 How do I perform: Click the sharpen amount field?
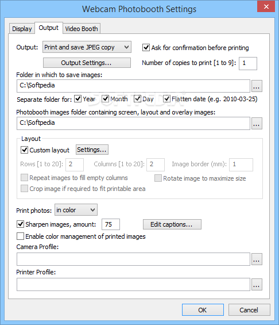(x=111, y=224)
